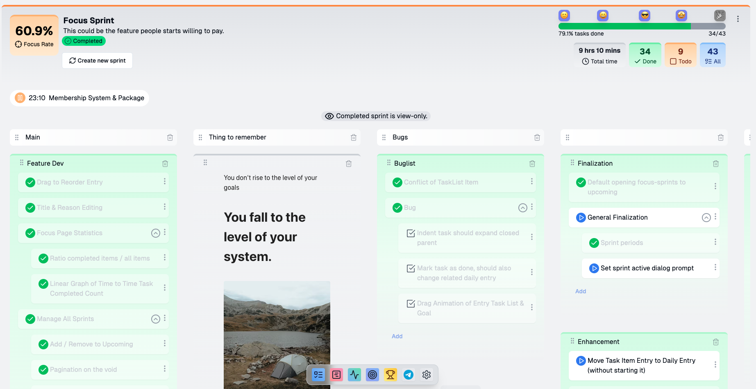This screenshot has width=756, height=389.
Task: Collapse the General Finalization subtasks
Action: click(706, 218)
